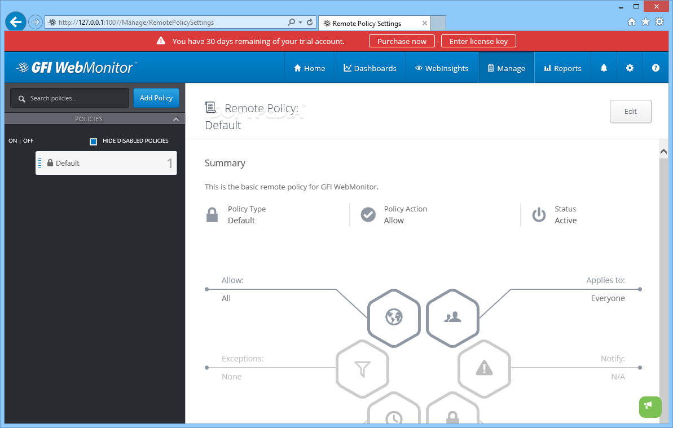Collapse the POLICIES panel chevron
Screen dimensions: 673x428
[176, 119]
